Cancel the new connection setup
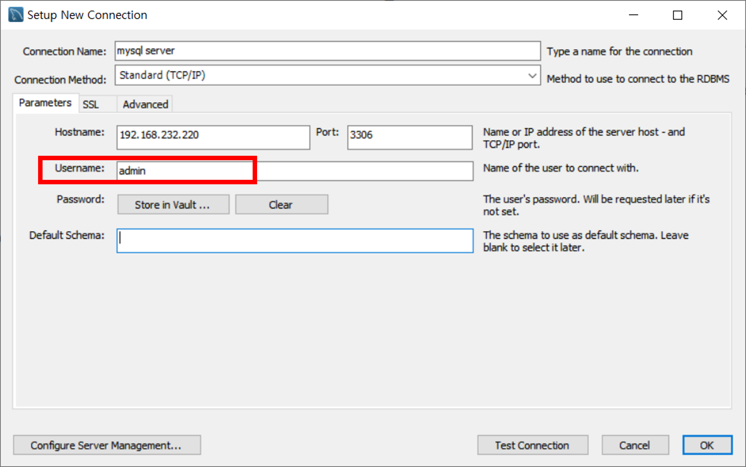This screenshot has height=467, width=746. [635, 445]
